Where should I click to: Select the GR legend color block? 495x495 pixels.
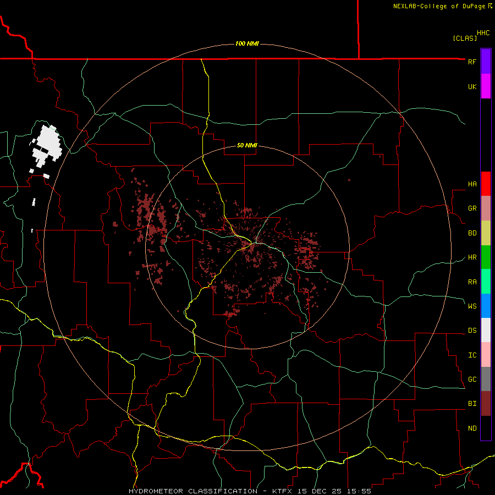pyautogui.click(x=486, y=208)
